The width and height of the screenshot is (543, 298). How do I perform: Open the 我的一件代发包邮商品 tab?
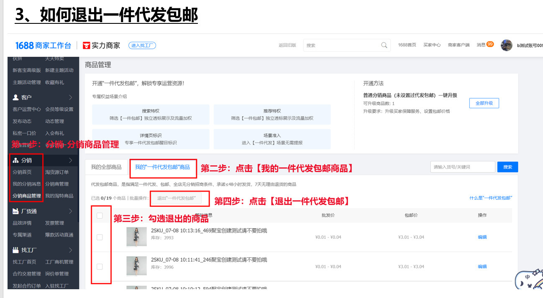(x=164, y=167)
